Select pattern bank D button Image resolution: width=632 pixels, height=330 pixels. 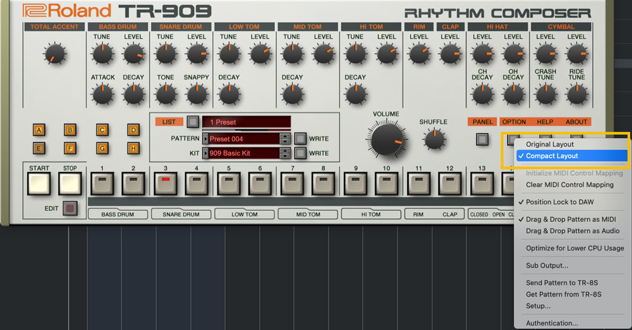(x=133, y=130)
